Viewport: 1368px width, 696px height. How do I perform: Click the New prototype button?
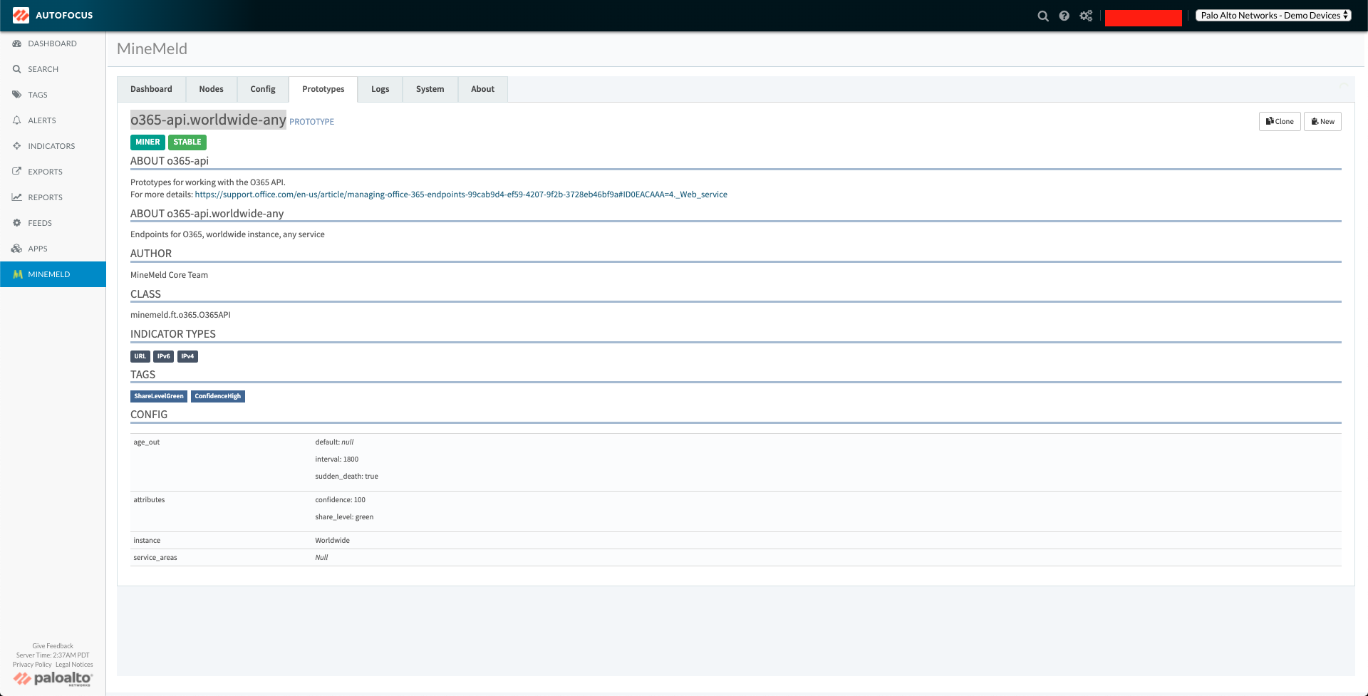click(x=1322, y=121)
